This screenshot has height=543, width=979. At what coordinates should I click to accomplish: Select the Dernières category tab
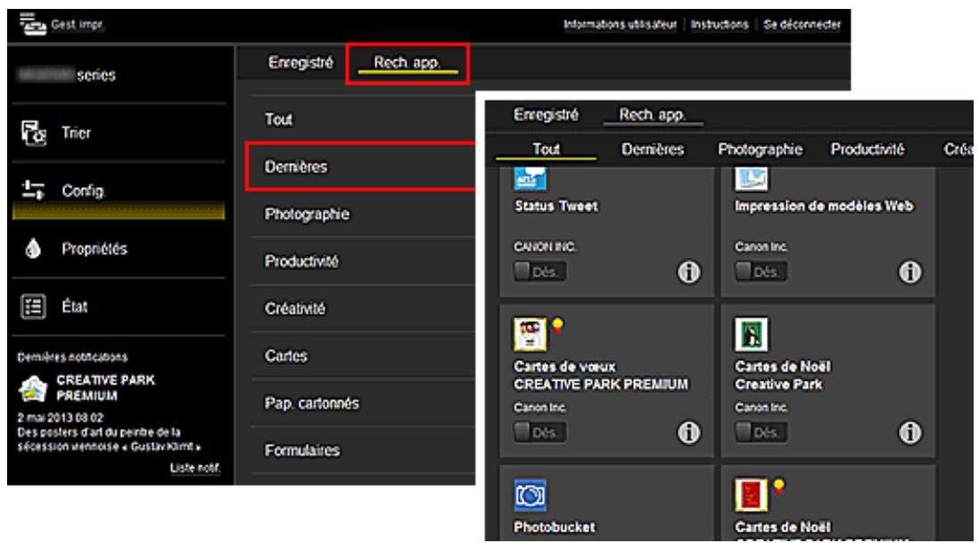click(x=653, y=149)
